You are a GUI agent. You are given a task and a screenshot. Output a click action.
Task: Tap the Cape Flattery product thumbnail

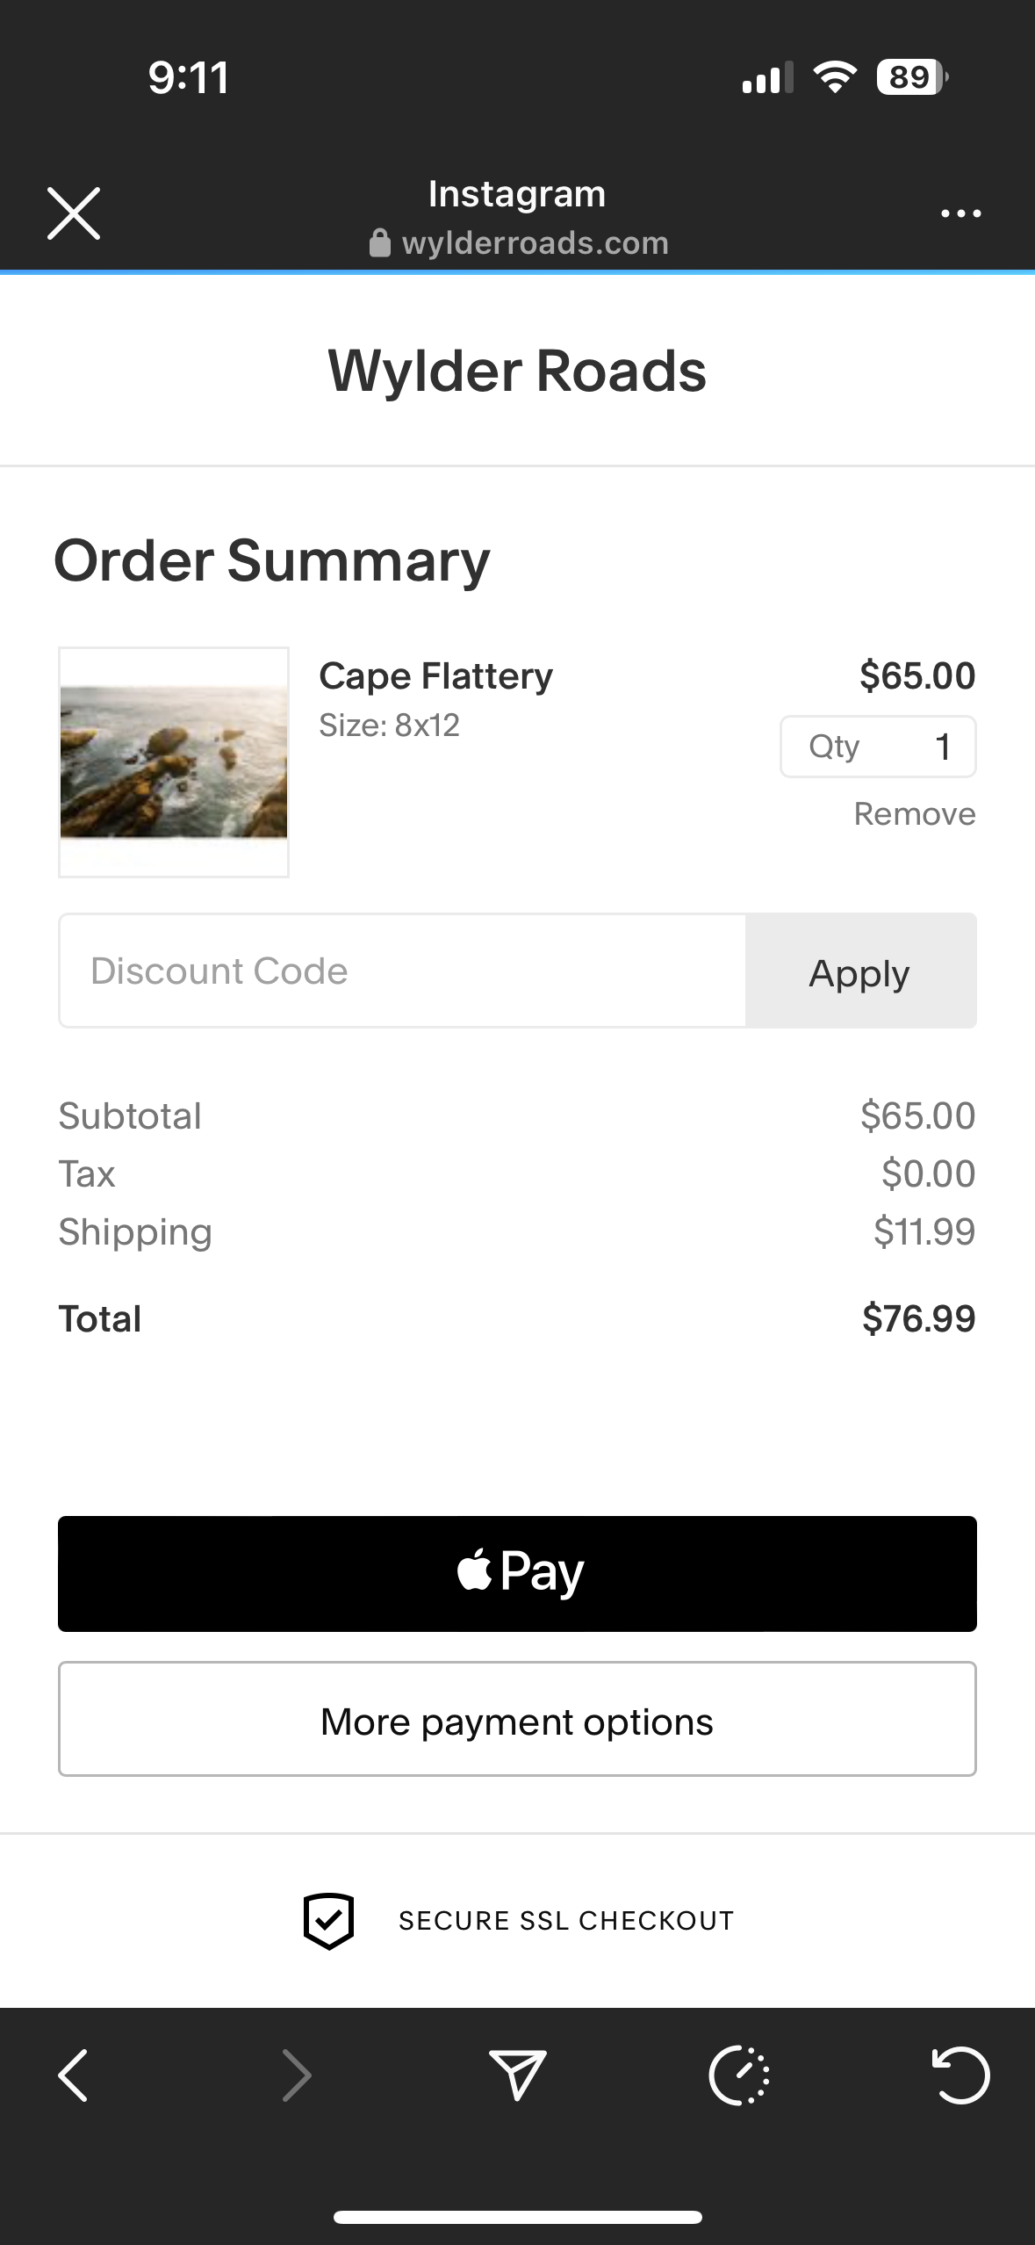pos(174,762)
